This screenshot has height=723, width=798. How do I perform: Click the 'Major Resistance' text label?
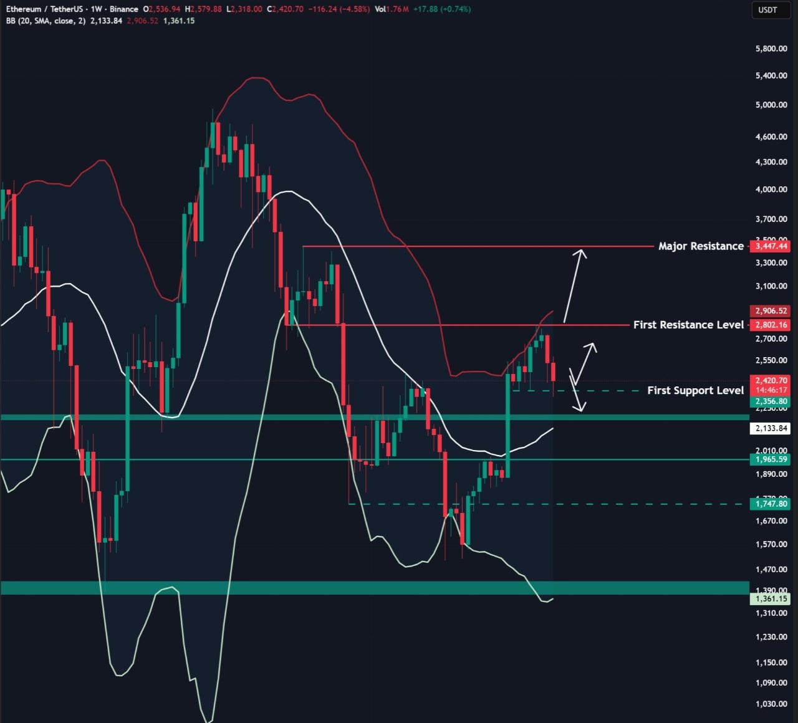pos(701,246)
